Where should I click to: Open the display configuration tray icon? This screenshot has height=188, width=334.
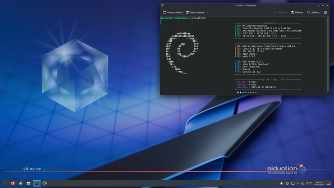point(293,183)
